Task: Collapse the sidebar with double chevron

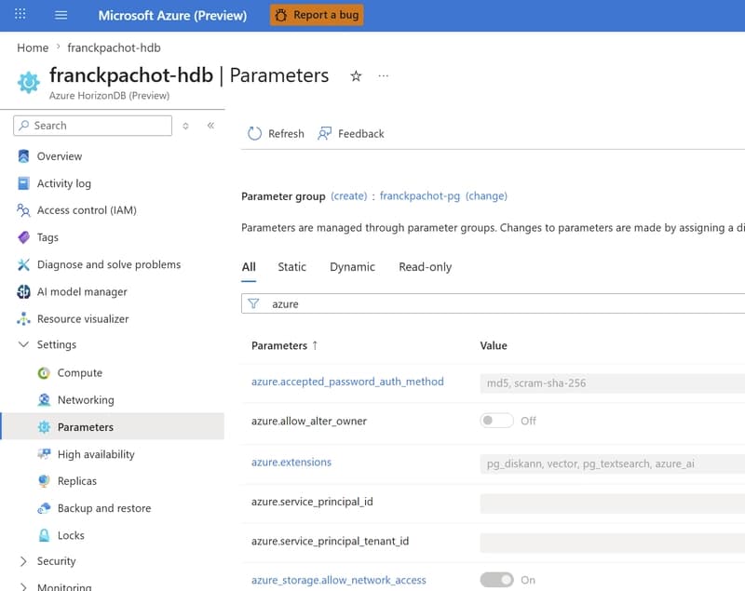Action: point(211,126)
